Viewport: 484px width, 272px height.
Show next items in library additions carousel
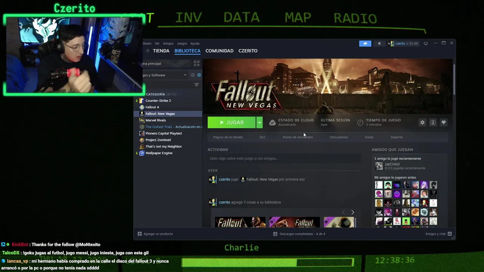pos(352,212)
